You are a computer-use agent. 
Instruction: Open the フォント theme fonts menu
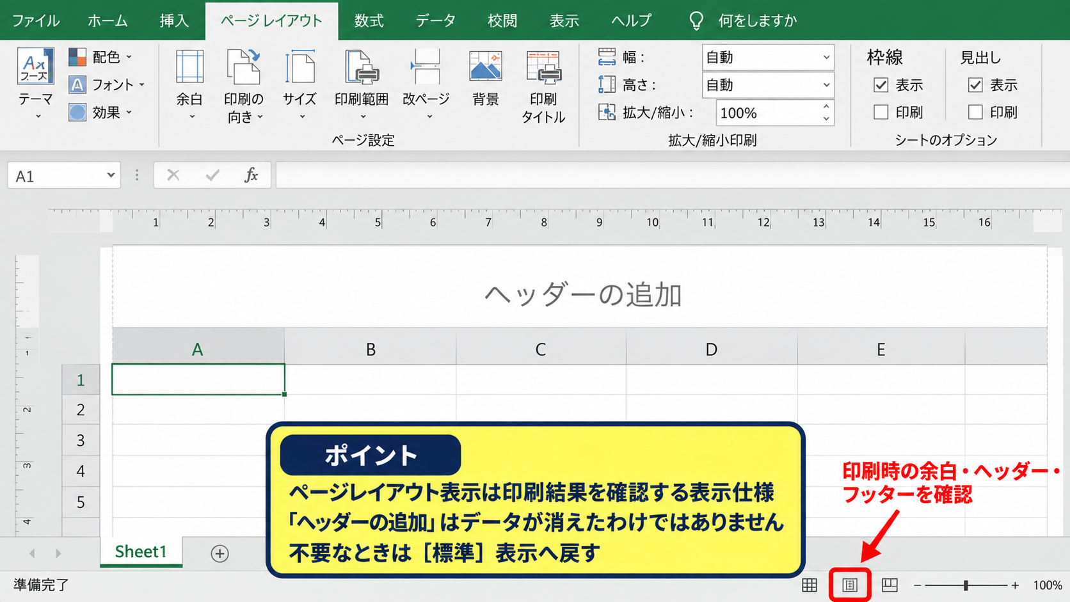point(106,84)
